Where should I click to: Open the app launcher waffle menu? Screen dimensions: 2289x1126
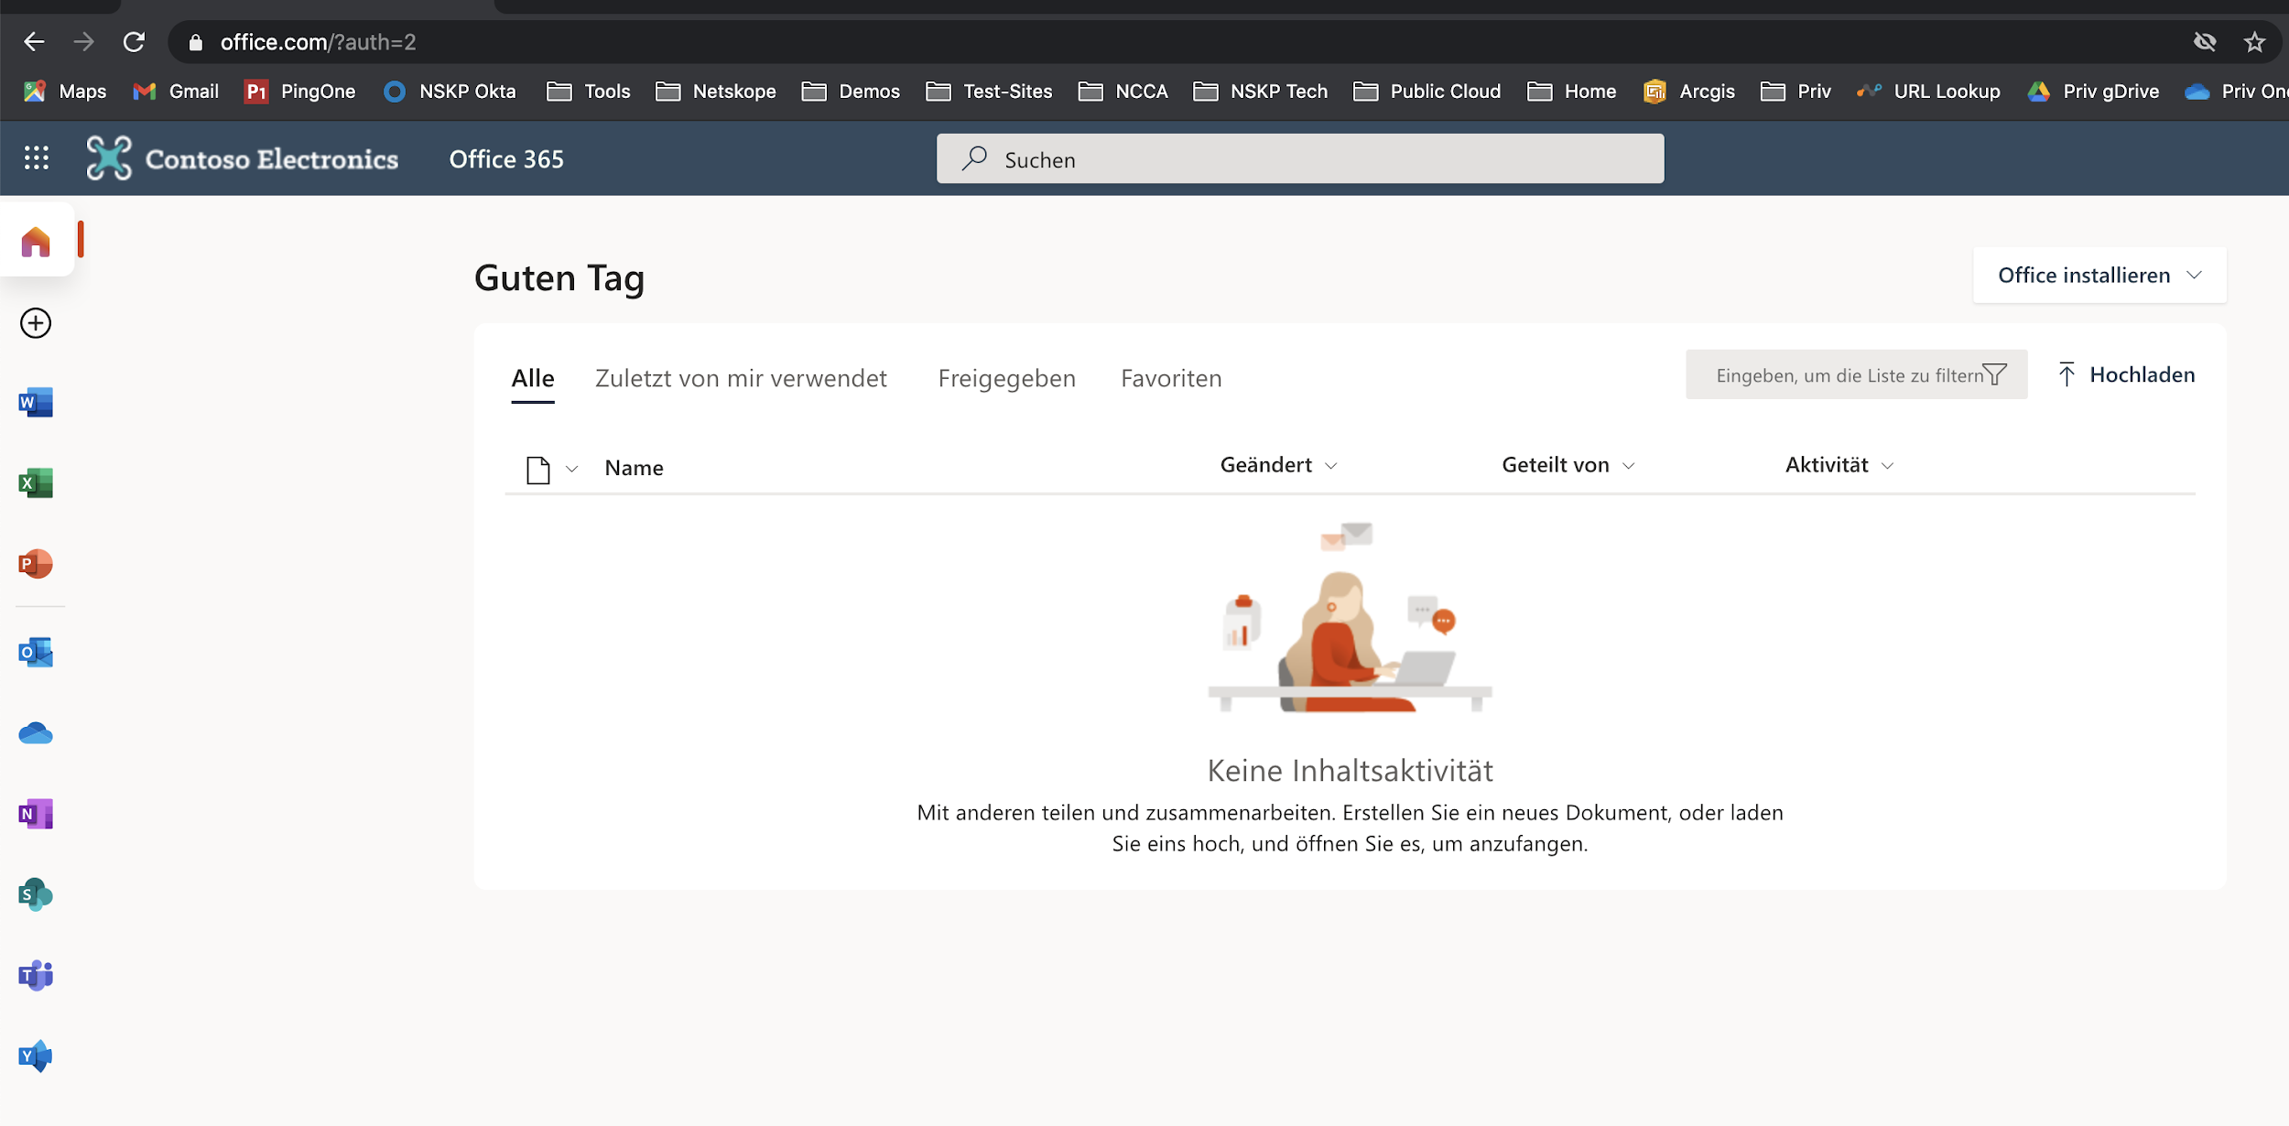pyautogui.click(x=37, y=158)
